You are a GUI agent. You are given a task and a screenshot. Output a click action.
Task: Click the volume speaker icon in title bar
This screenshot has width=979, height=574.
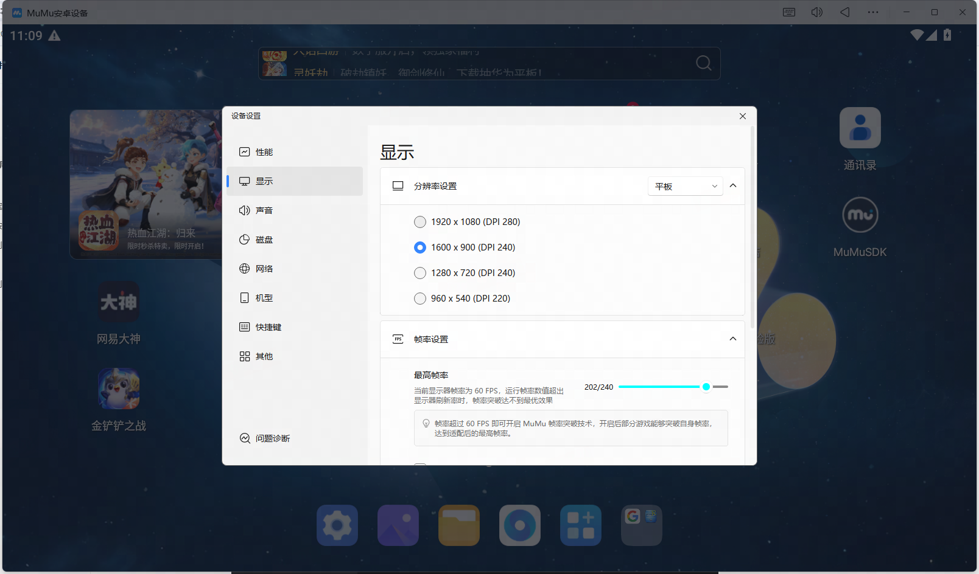817,12
